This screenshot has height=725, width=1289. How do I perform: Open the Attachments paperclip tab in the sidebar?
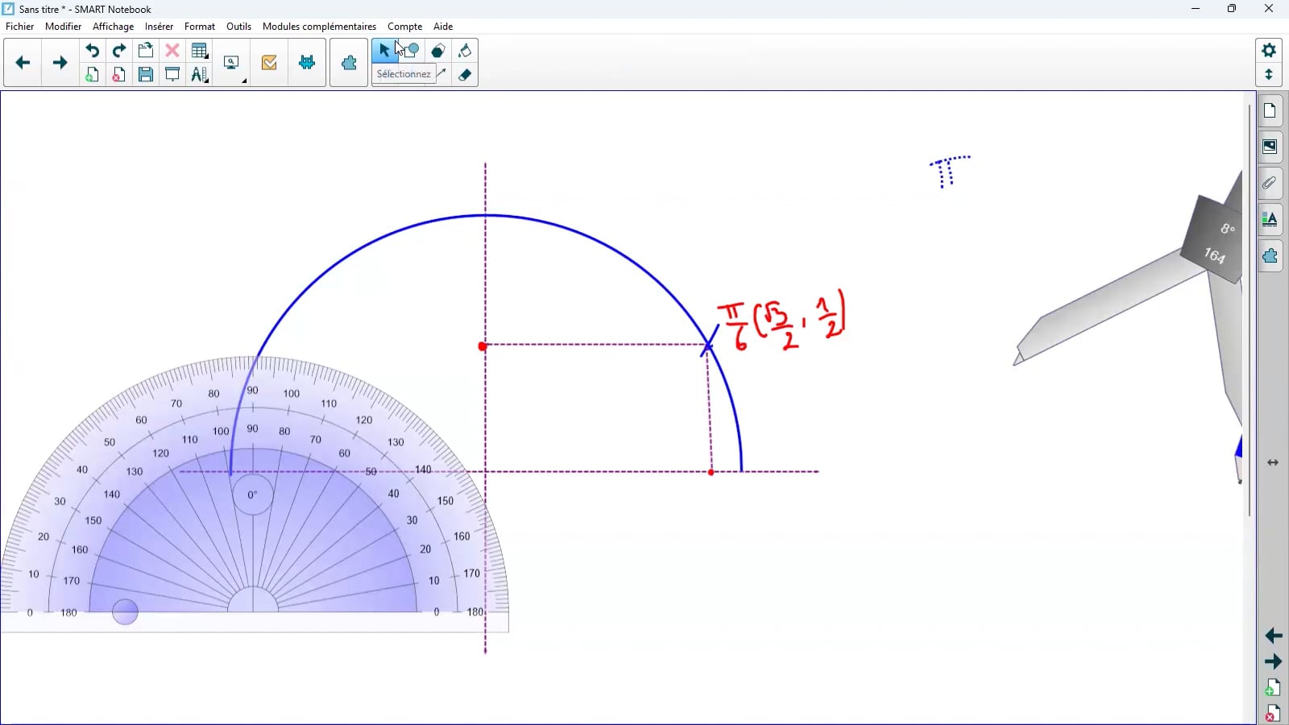[x=1270, y=183]
